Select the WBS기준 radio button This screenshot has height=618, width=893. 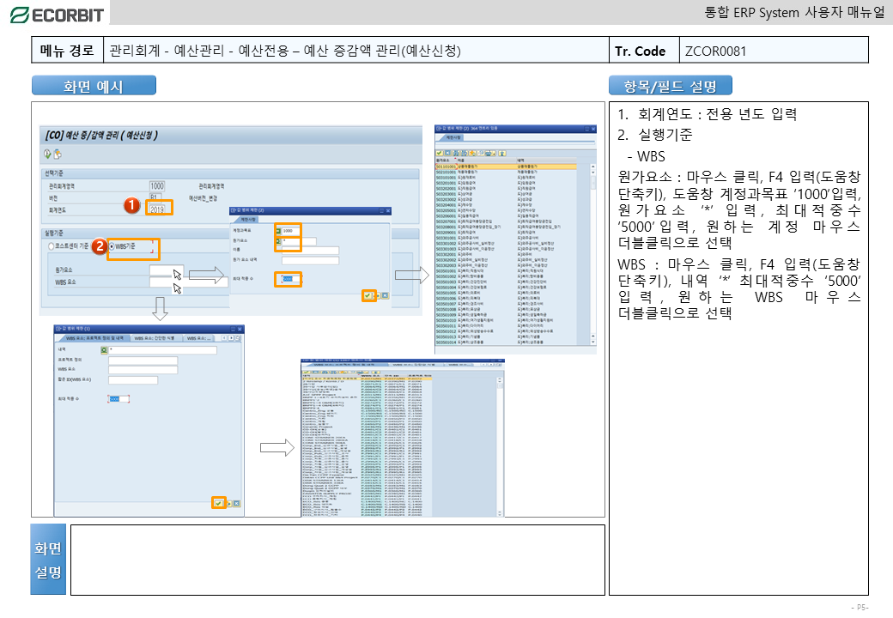tap(112, 247)
